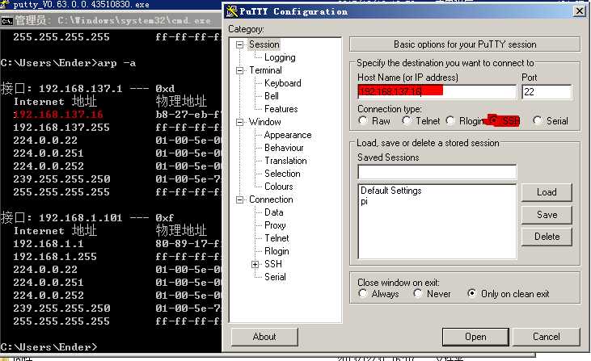Click the Host Name input field

(437, 91)
